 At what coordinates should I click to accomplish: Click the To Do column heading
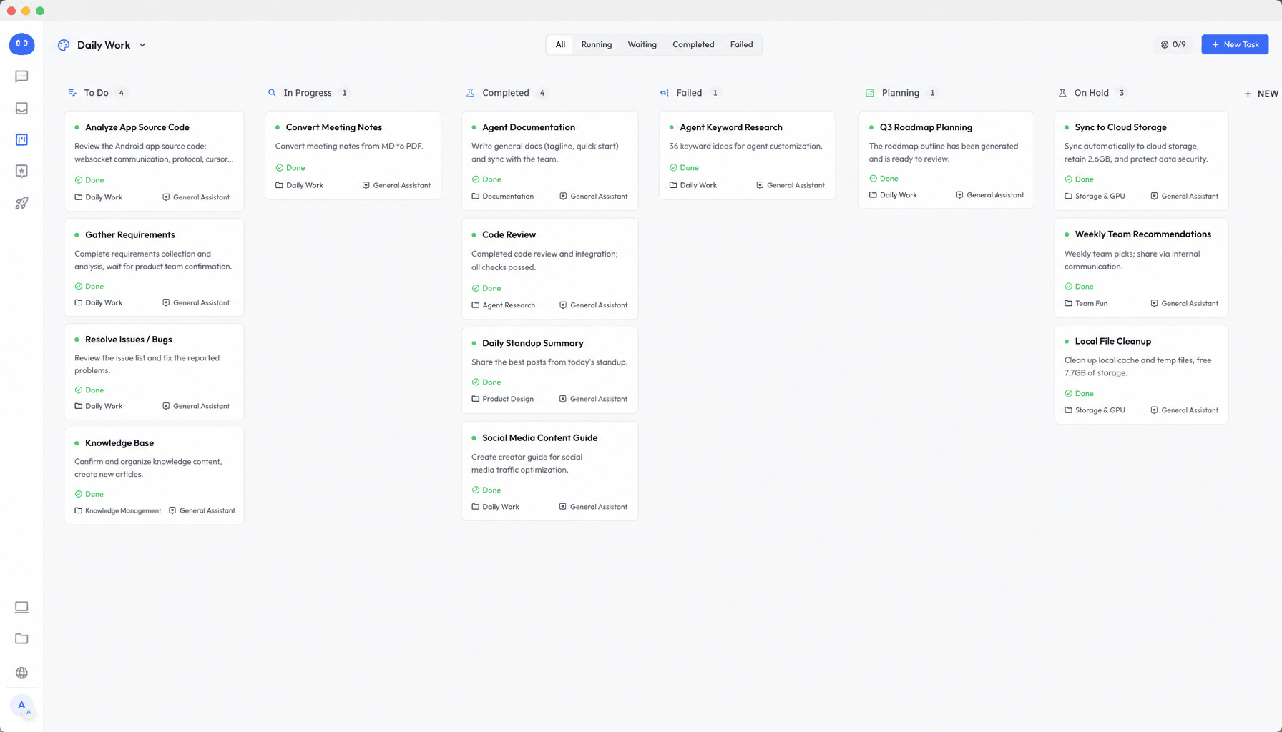96,93
